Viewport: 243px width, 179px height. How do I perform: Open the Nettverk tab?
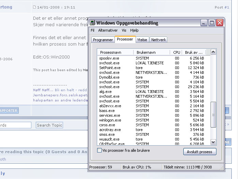(158, 40)
